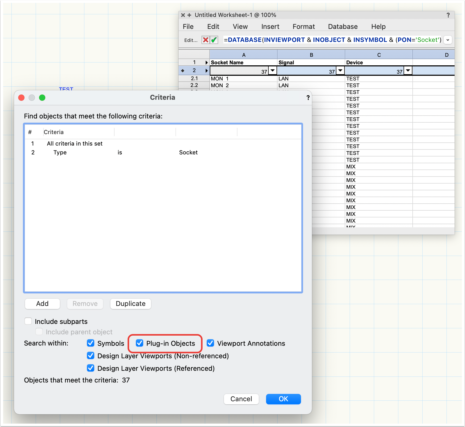Enable Include subparts
This screenshot has height=427, width=465.
click(x=28, y=321)
